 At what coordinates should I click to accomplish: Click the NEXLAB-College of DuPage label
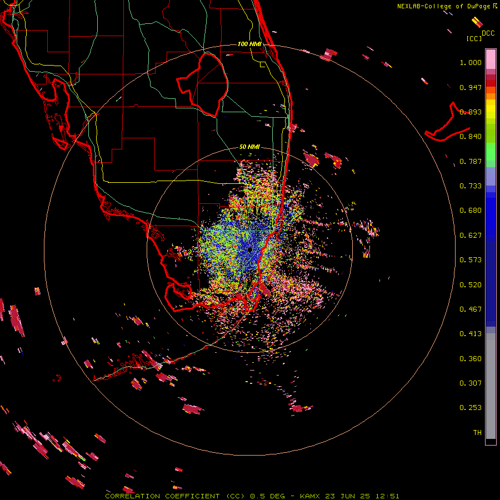coord(444,6)
